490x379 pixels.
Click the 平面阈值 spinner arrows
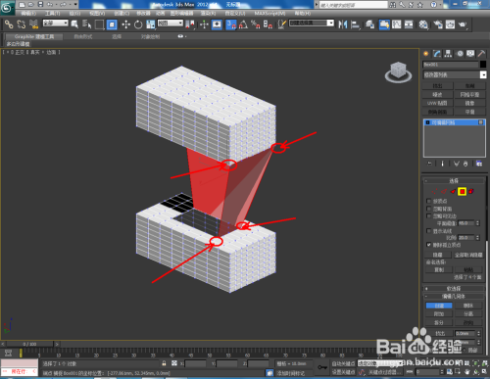coord(478,223)
